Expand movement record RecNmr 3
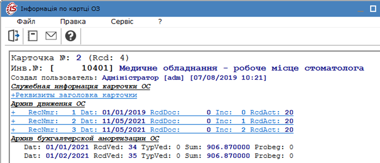The width and height of the screenshot is (380, 163). pos(152,130)
